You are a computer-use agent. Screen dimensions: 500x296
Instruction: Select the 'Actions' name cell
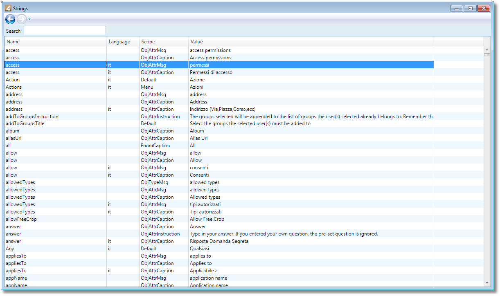(55, 87)
